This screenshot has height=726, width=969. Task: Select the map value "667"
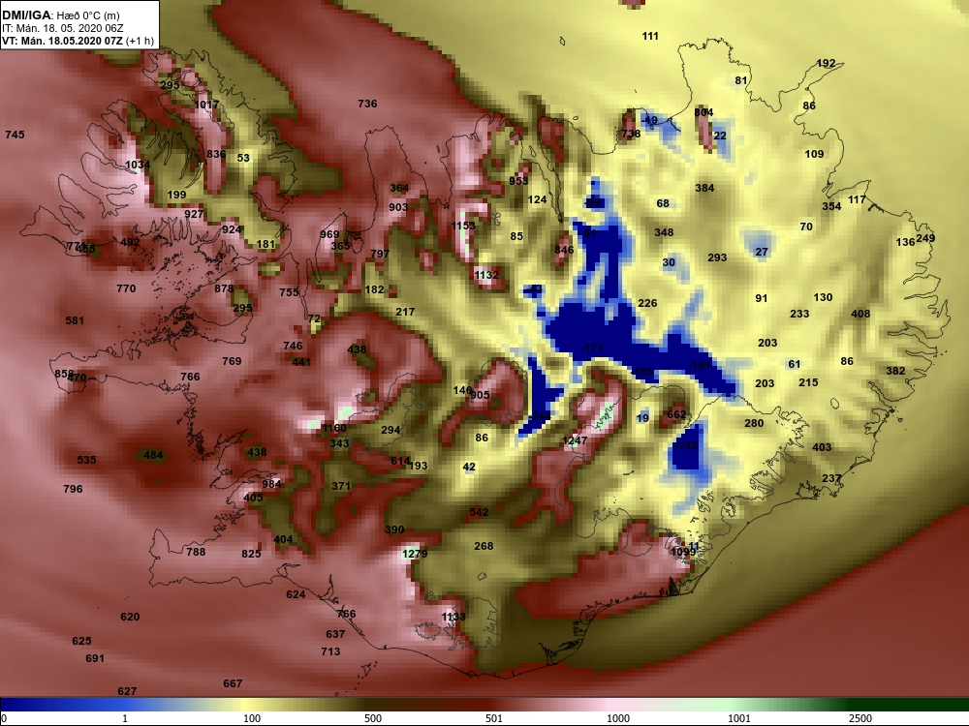click(233, 682)
